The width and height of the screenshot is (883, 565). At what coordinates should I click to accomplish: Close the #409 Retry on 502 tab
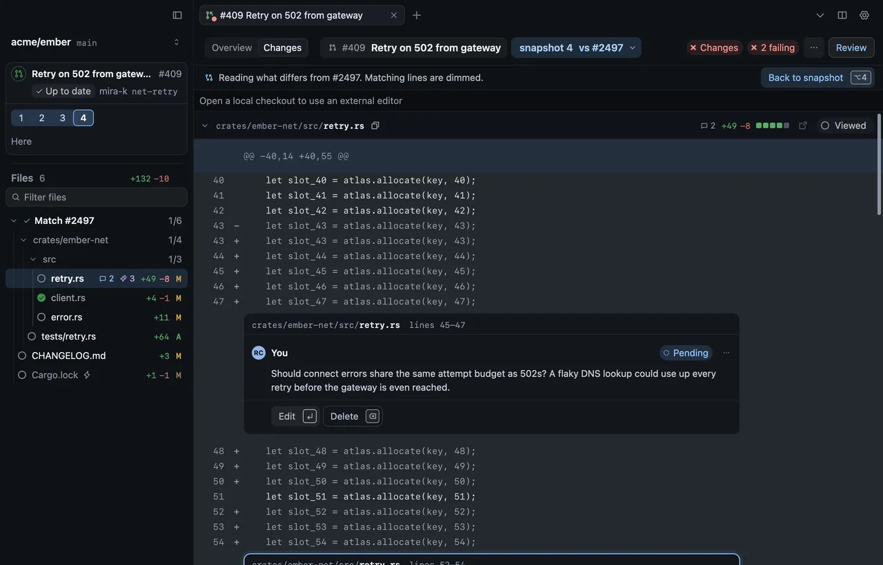coord(394,15)
